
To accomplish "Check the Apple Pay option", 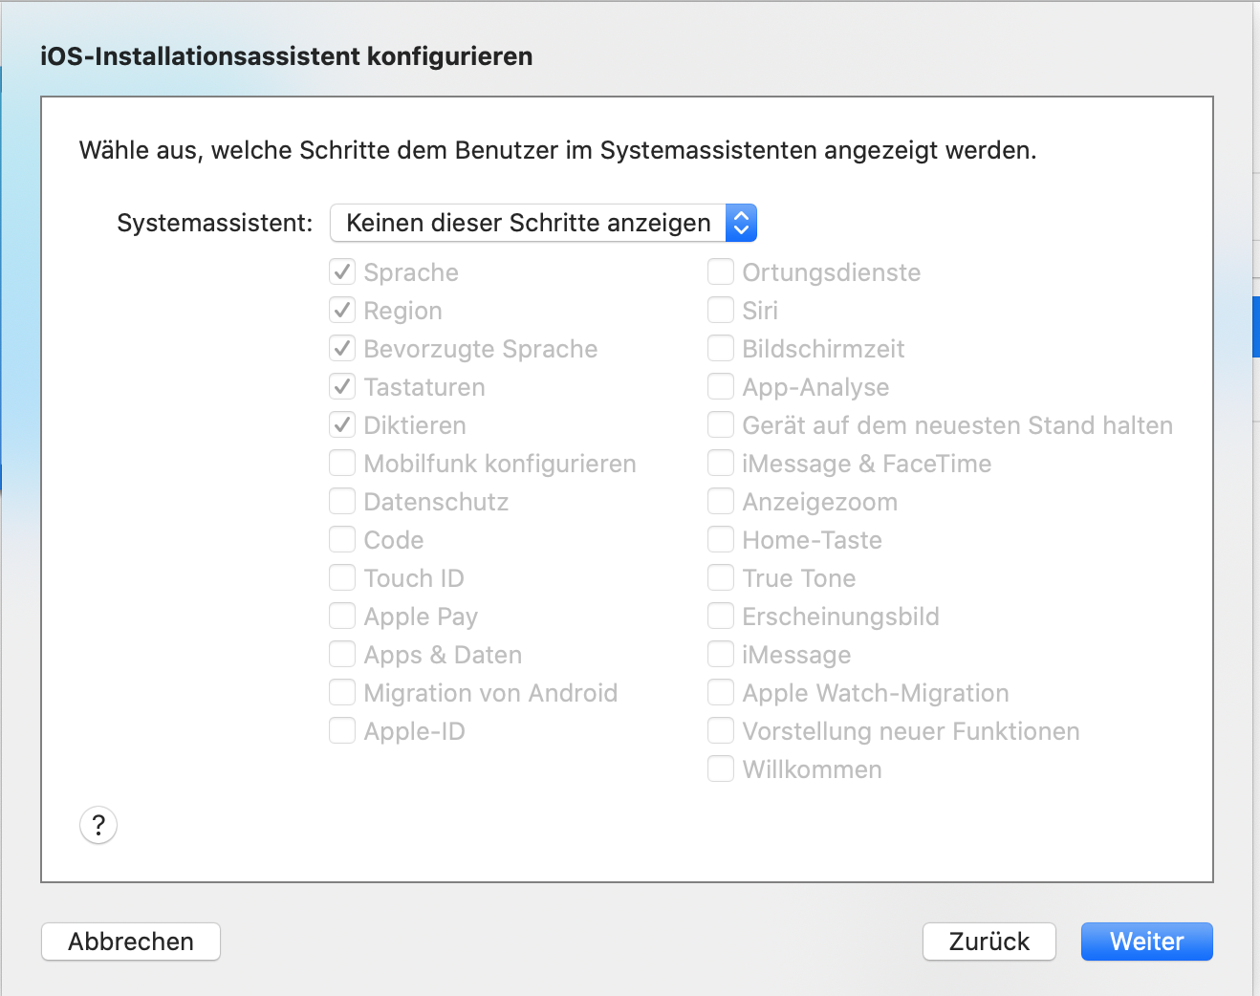I will click(x=342, y=617).
